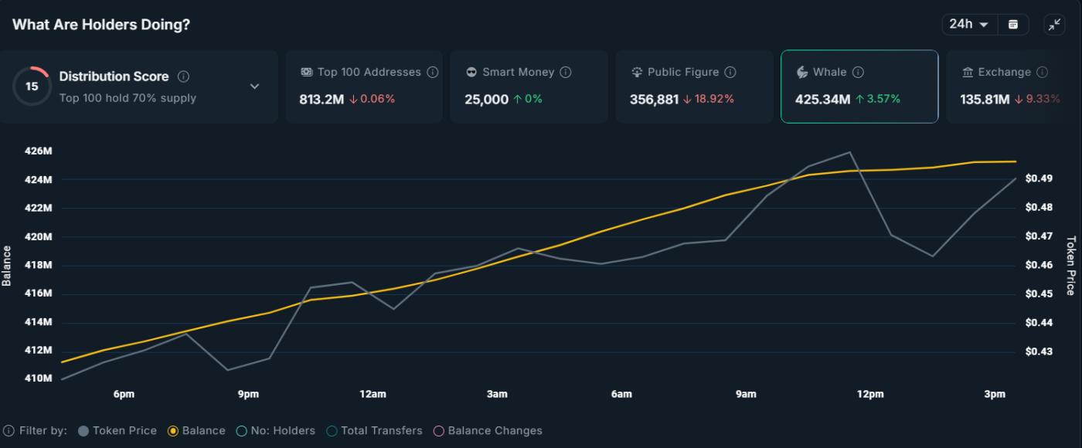Click the calendar date picker icon
The height and width of the screenshot is (448, 1082).
pyautogui.click(x=1012, y=25)
